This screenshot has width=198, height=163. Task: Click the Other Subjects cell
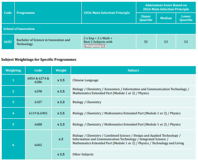click(133, 154)
